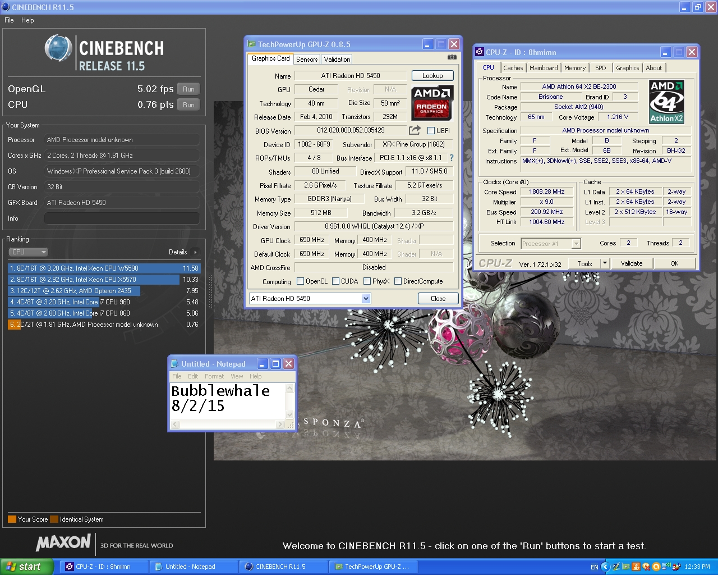Click the Notepad vertical scrollbar down arrow

290,415
